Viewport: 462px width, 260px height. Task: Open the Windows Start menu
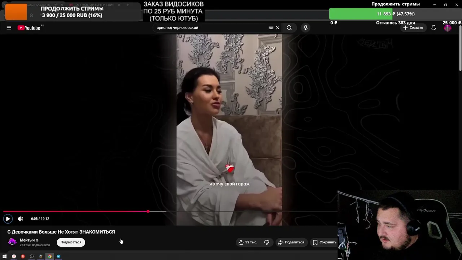4,256
